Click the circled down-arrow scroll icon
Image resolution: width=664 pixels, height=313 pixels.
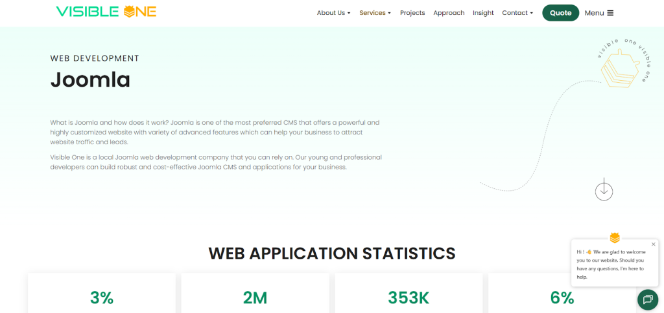tap(604, 190)
